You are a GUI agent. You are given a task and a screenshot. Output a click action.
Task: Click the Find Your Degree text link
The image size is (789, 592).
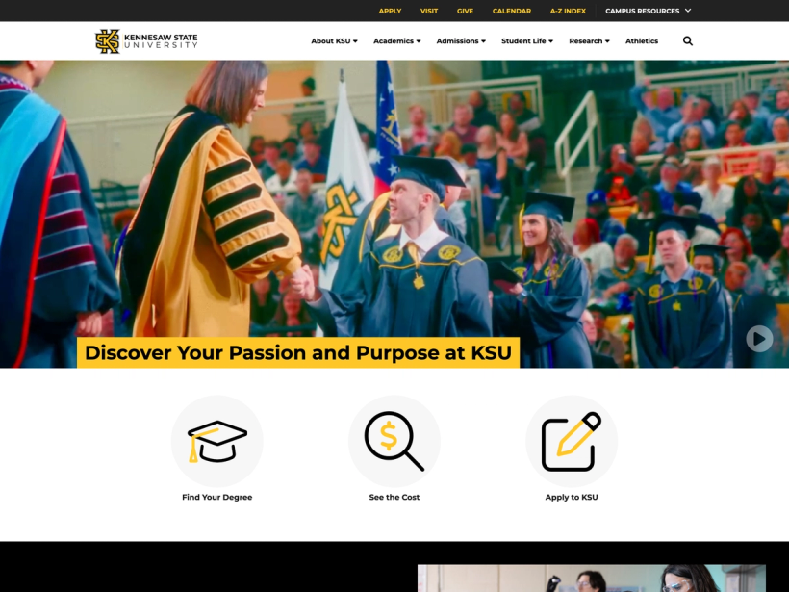pos(216,497)
